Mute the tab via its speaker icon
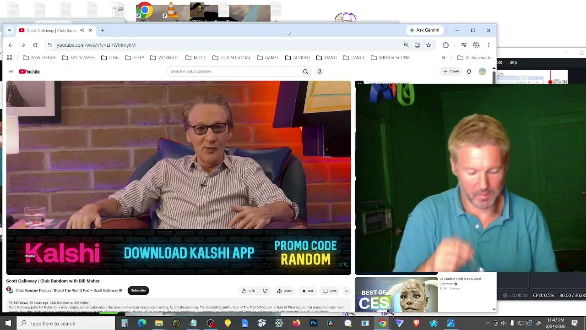 pyautogui.click(x=82, y=30)
